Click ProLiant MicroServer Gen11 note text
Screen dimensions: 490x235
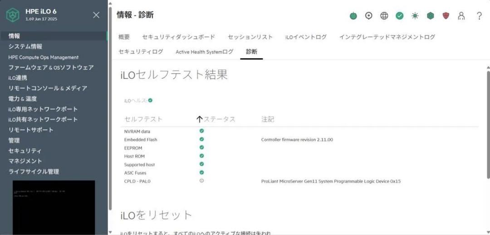pos(331,181)
